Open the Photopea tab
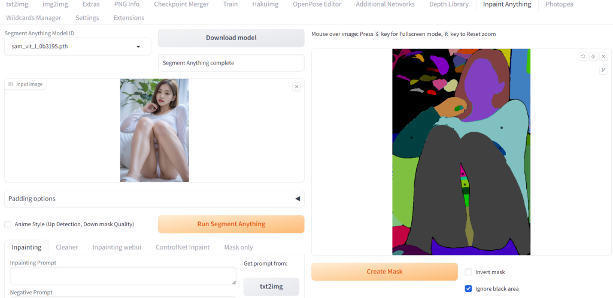Screen dimensions: 613x298 tap(559, 4)
